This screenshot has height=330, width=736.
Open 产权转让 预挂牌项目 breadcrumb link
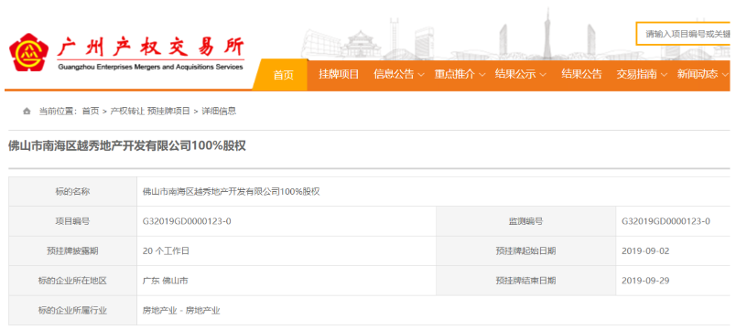[x=150, y=112]
